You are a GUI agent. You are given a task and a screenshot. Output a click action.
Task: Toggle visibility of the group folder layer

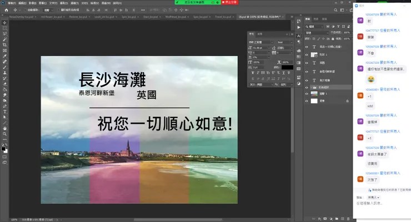click(307, 88)
